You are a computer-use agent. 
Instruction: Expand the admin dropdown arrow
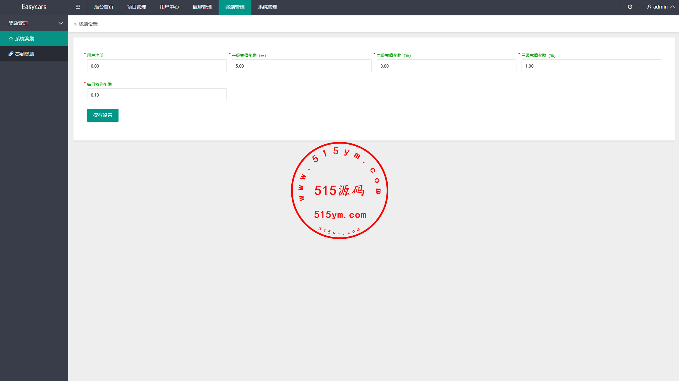pos(673,7)
